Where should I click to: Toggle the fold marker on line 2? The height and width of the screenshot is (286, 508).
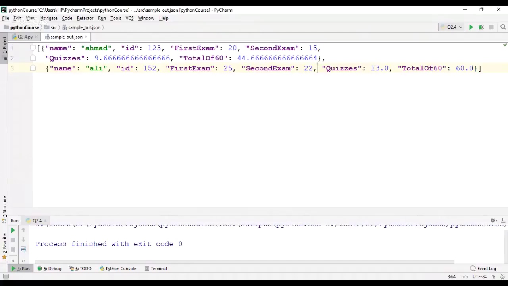point(33,58)
